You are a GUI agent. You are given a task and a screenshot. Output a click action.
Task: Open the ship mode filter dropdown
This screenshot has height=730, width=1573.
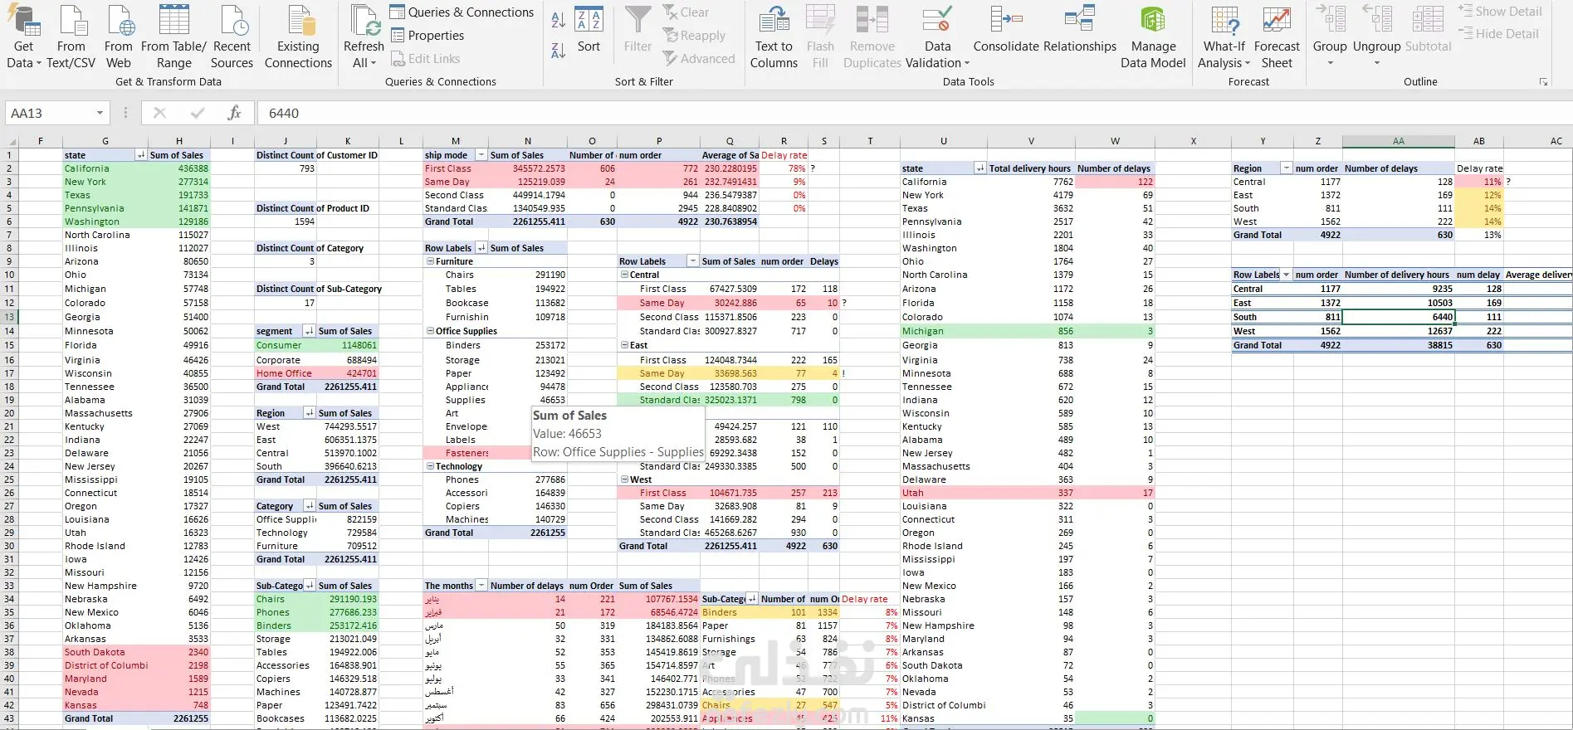coord(481,155)
